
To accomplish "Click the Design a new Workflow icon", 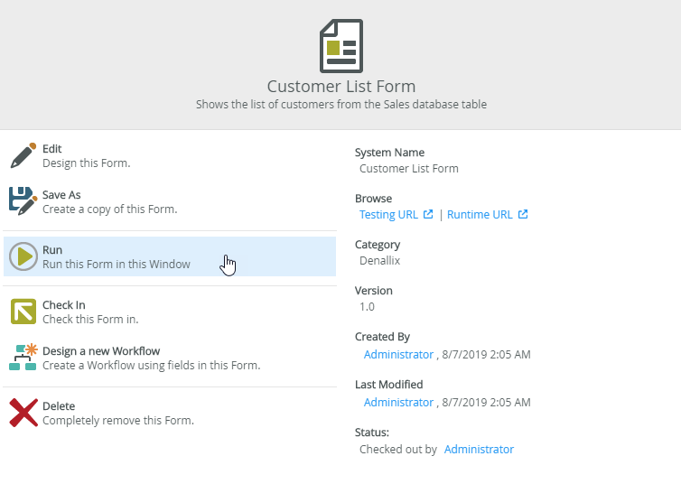I will point(23,358).
